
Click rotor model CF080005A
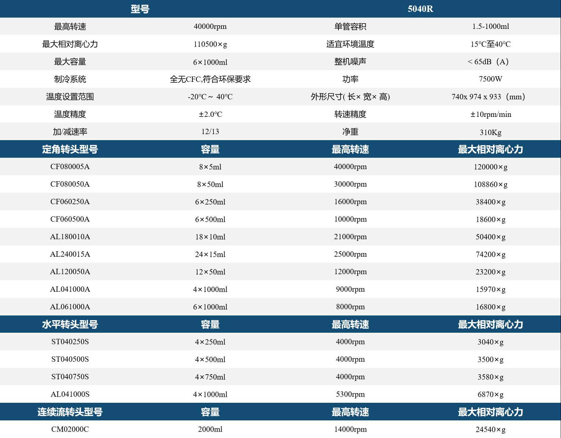click(70, 167)
